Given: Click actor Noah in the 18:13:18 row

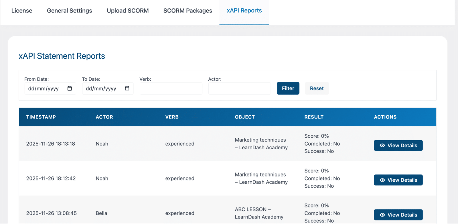Looking at the screenshot, I should (x=102, y=144).
